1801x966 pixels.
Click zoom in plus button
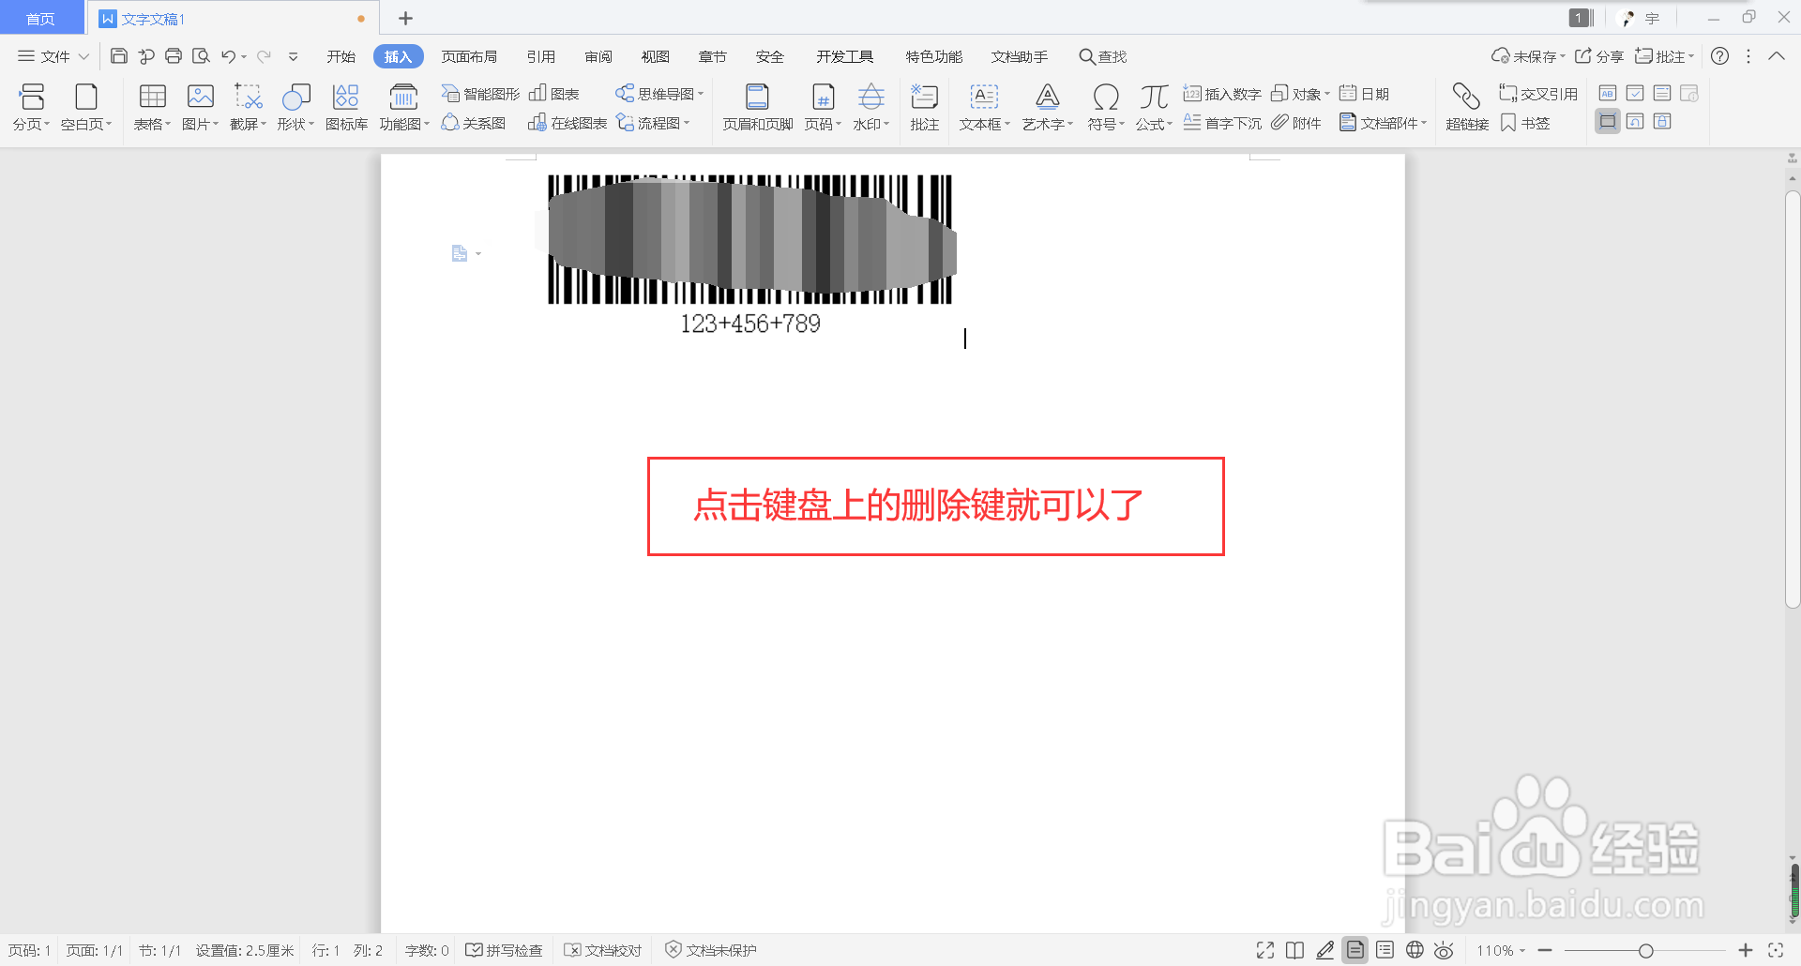1746,950
